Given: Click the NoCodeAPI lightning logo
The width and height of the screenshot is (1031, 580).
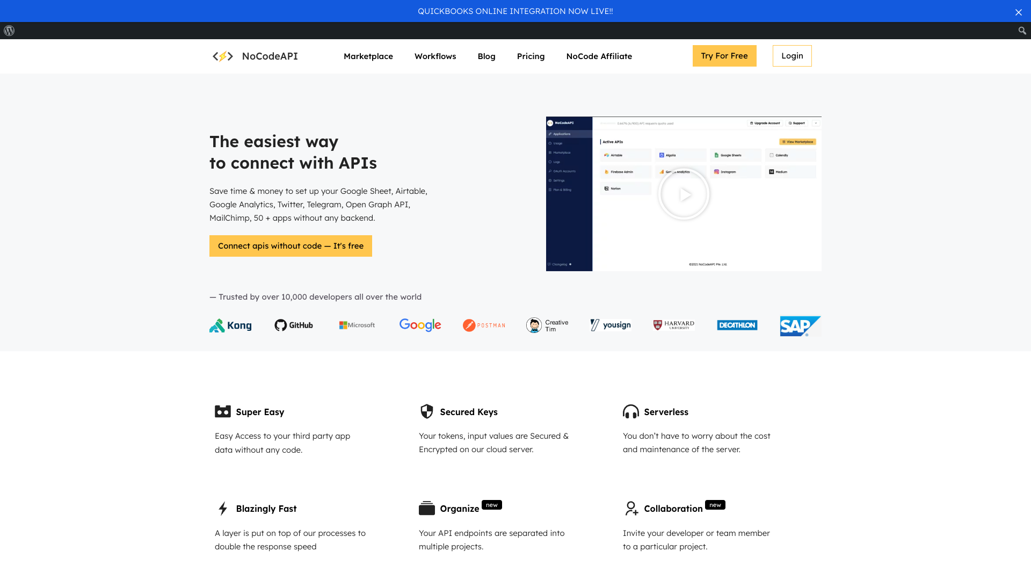Looking at the screenshot, I should click(x=223, y=56).
